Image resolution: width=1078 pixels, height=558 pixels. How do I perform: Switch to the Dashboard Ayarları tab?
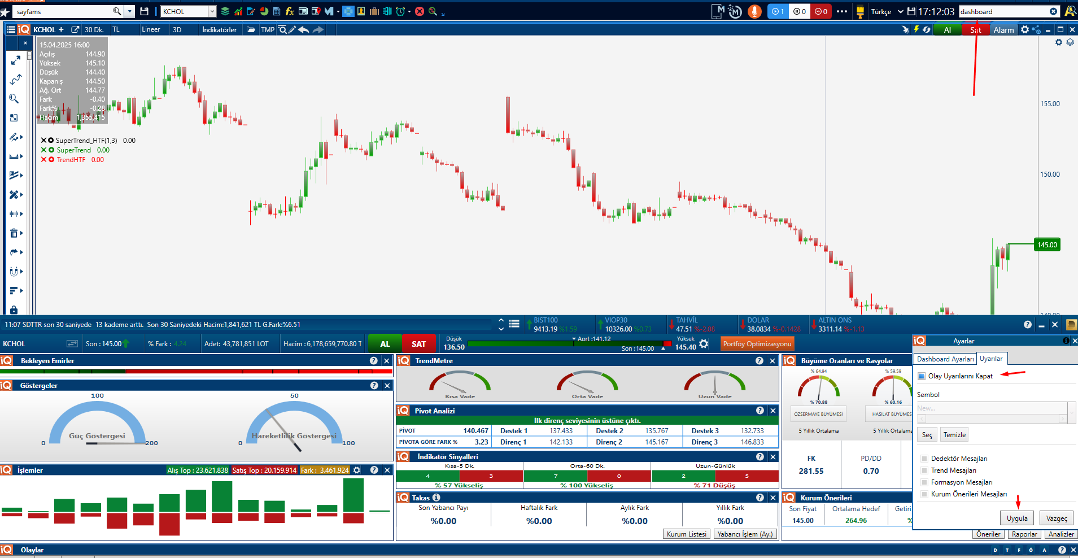945,359
